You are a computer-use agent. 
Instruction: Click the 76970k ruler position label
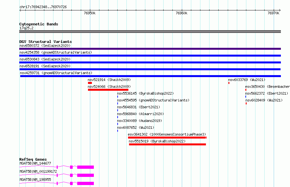point(273,13)
